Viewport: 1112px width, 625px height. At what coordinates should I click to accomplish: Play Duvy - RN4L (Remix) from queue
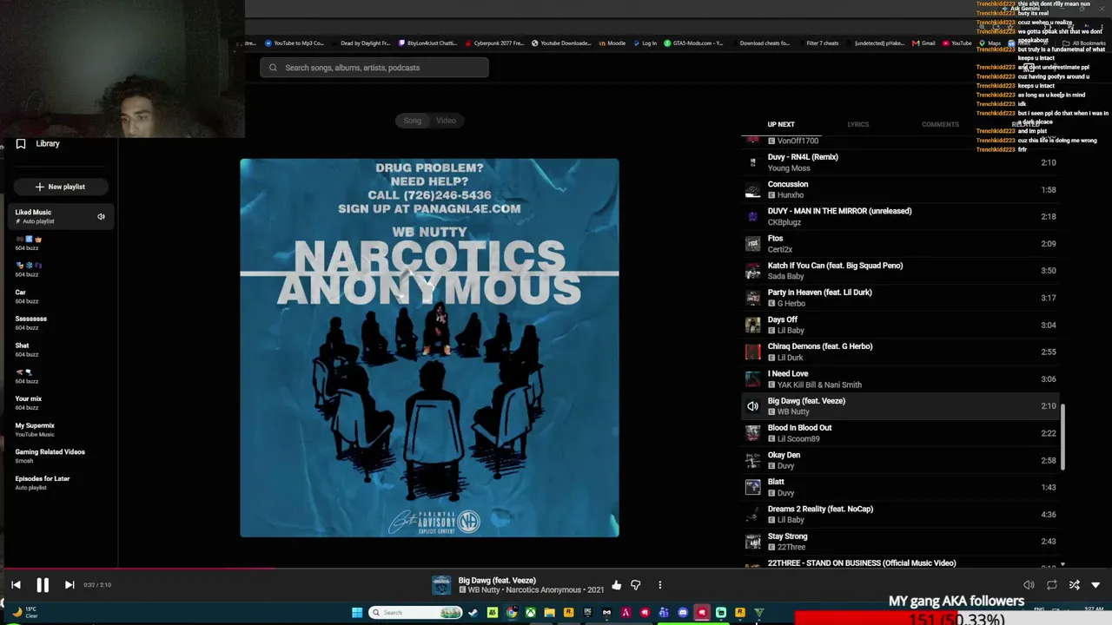901,162
